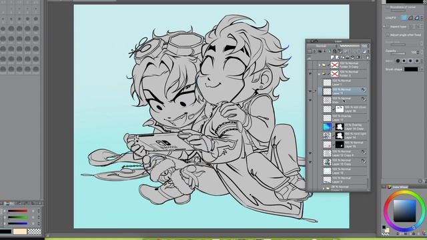Create a layer mask

pos(358,57)
